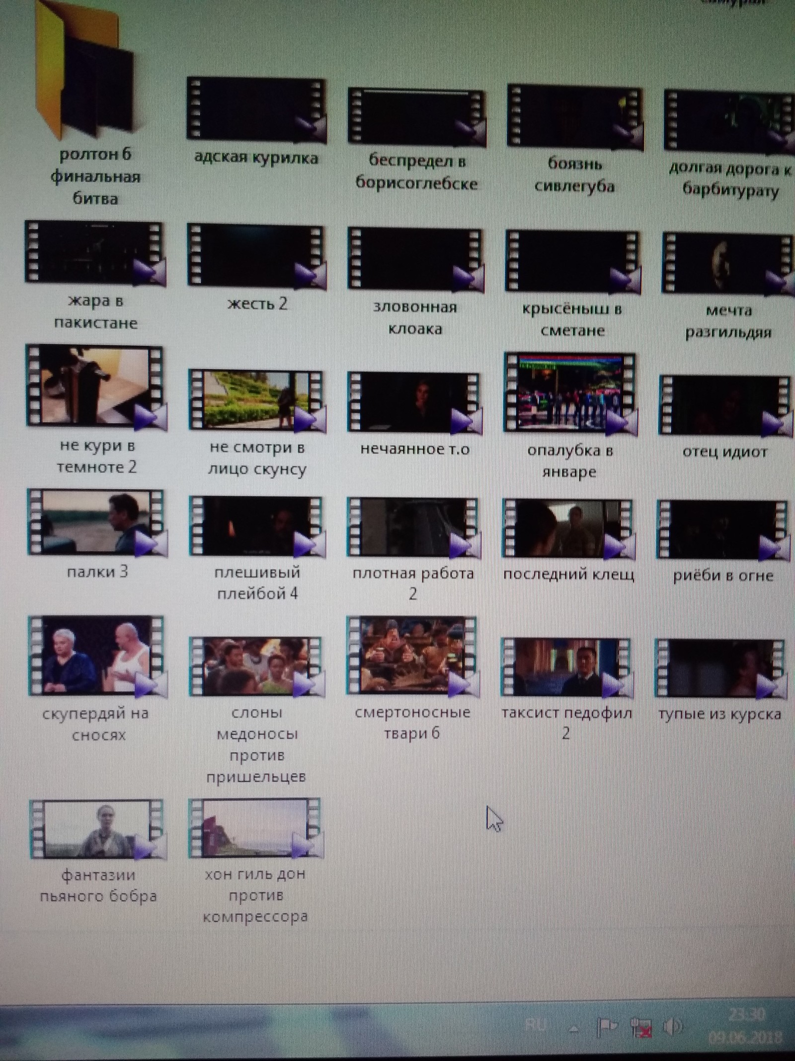Select video icon «таксист педофил 2»

point(567,668)
